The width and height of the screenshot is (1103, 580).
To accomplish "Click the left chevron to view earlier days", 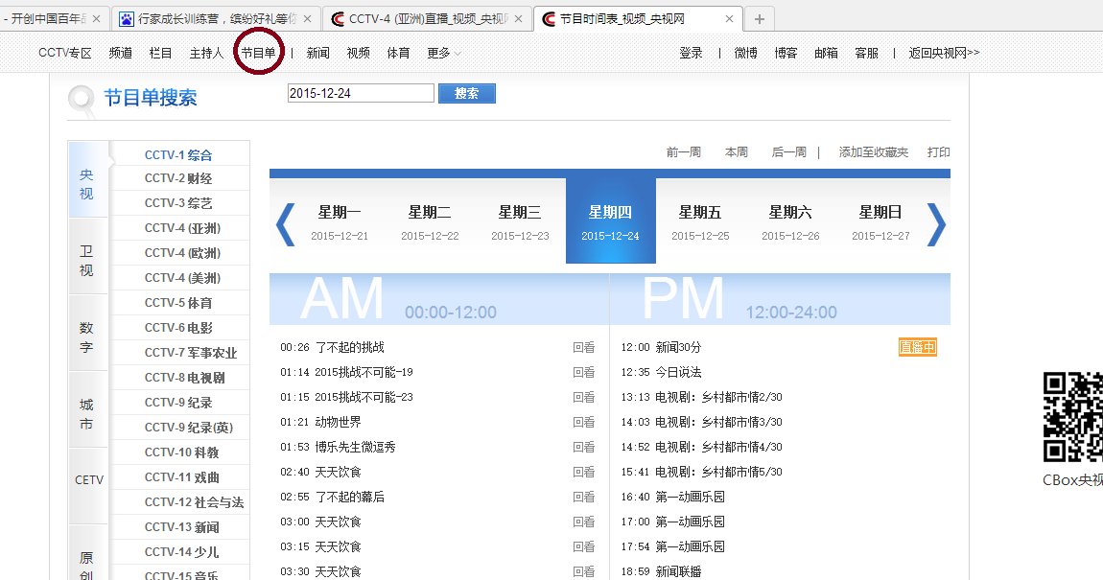I will (285, 224).
